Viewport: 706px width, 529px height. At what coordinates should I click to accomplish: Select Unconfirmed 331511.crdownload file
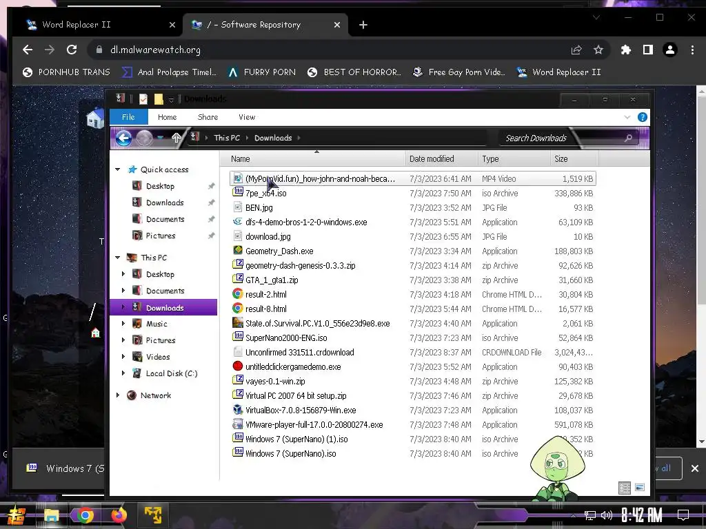tap(300, 352)
